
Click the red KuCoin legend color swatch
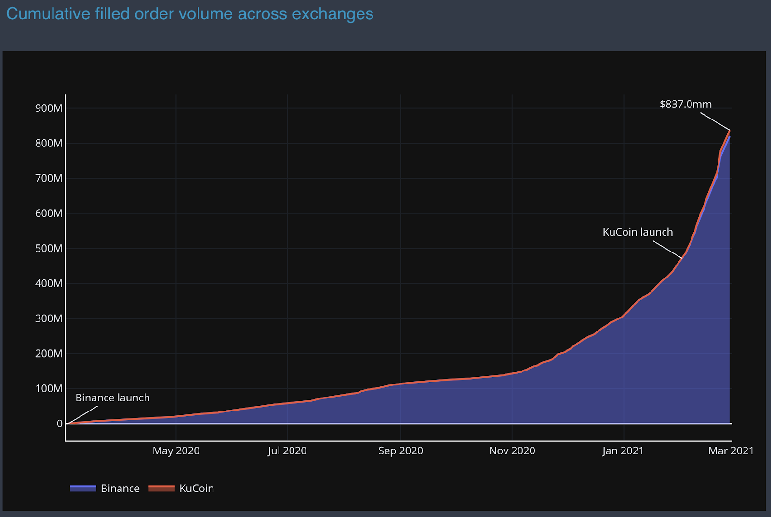click(161, 489)
